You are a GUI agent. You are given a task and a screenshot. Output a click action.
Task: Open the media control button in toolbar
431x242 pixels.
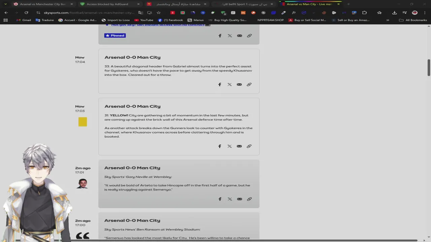(x=404, y=12)
